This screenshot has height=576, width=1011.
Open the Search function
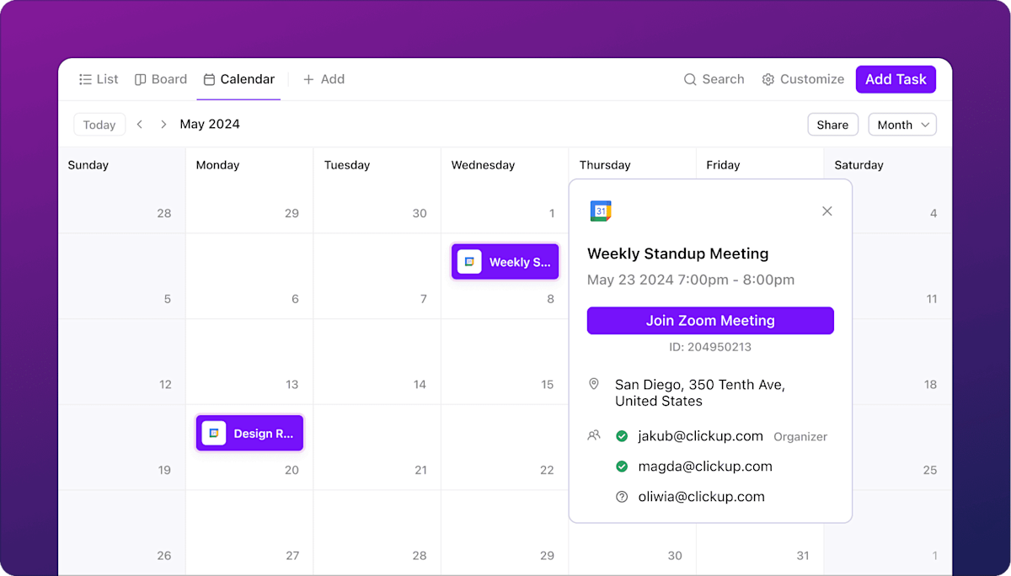[714, 79]
